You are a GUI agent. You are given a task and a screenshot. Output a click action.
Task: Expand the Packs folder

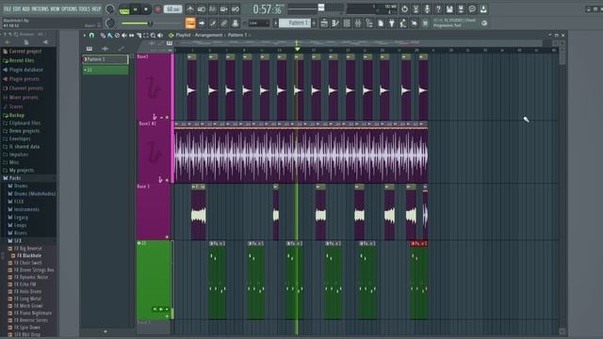click(15, 178)
